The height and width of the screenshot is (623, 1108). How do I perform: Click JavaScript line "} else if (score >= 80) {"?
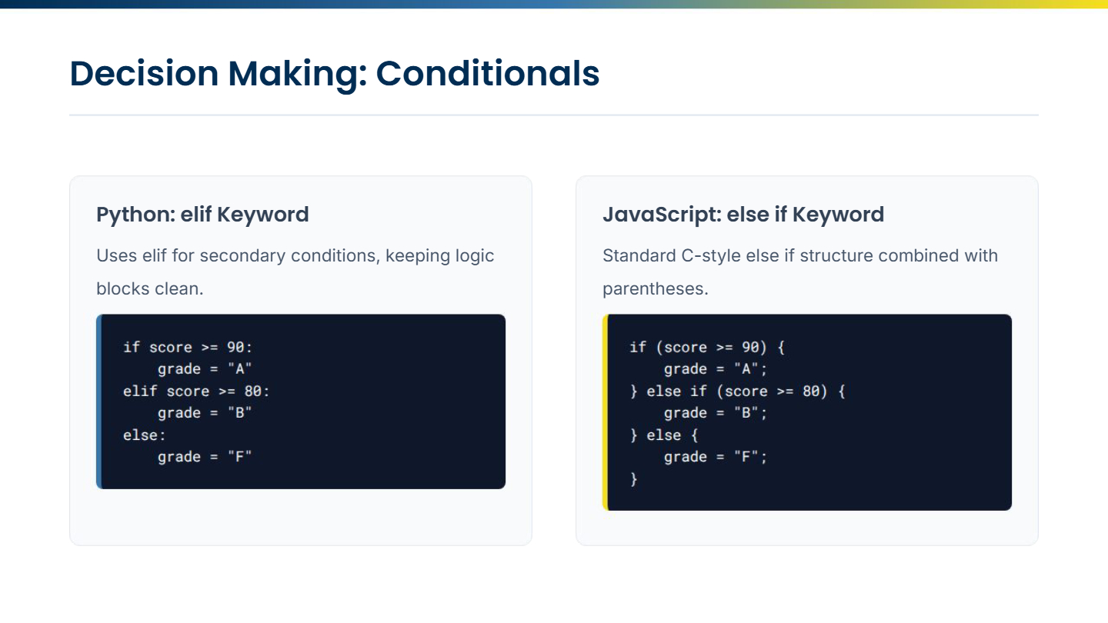pos(737,391)
